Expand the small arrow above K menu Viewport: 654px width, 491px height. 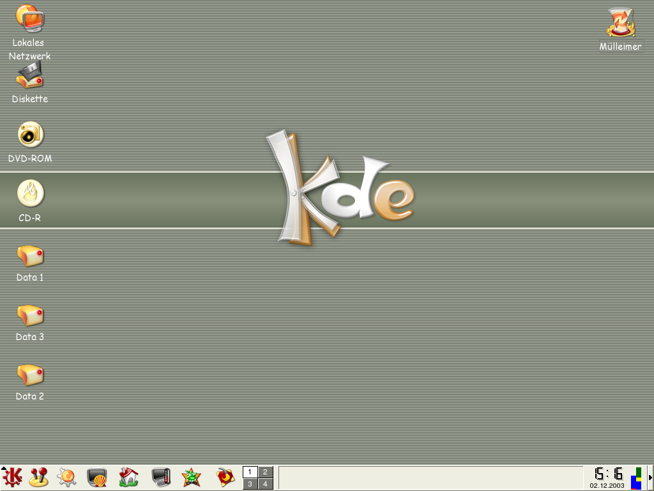point(3,469)
